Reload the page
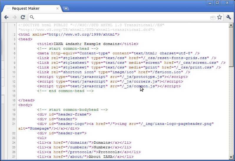 (x=23, y=17)
